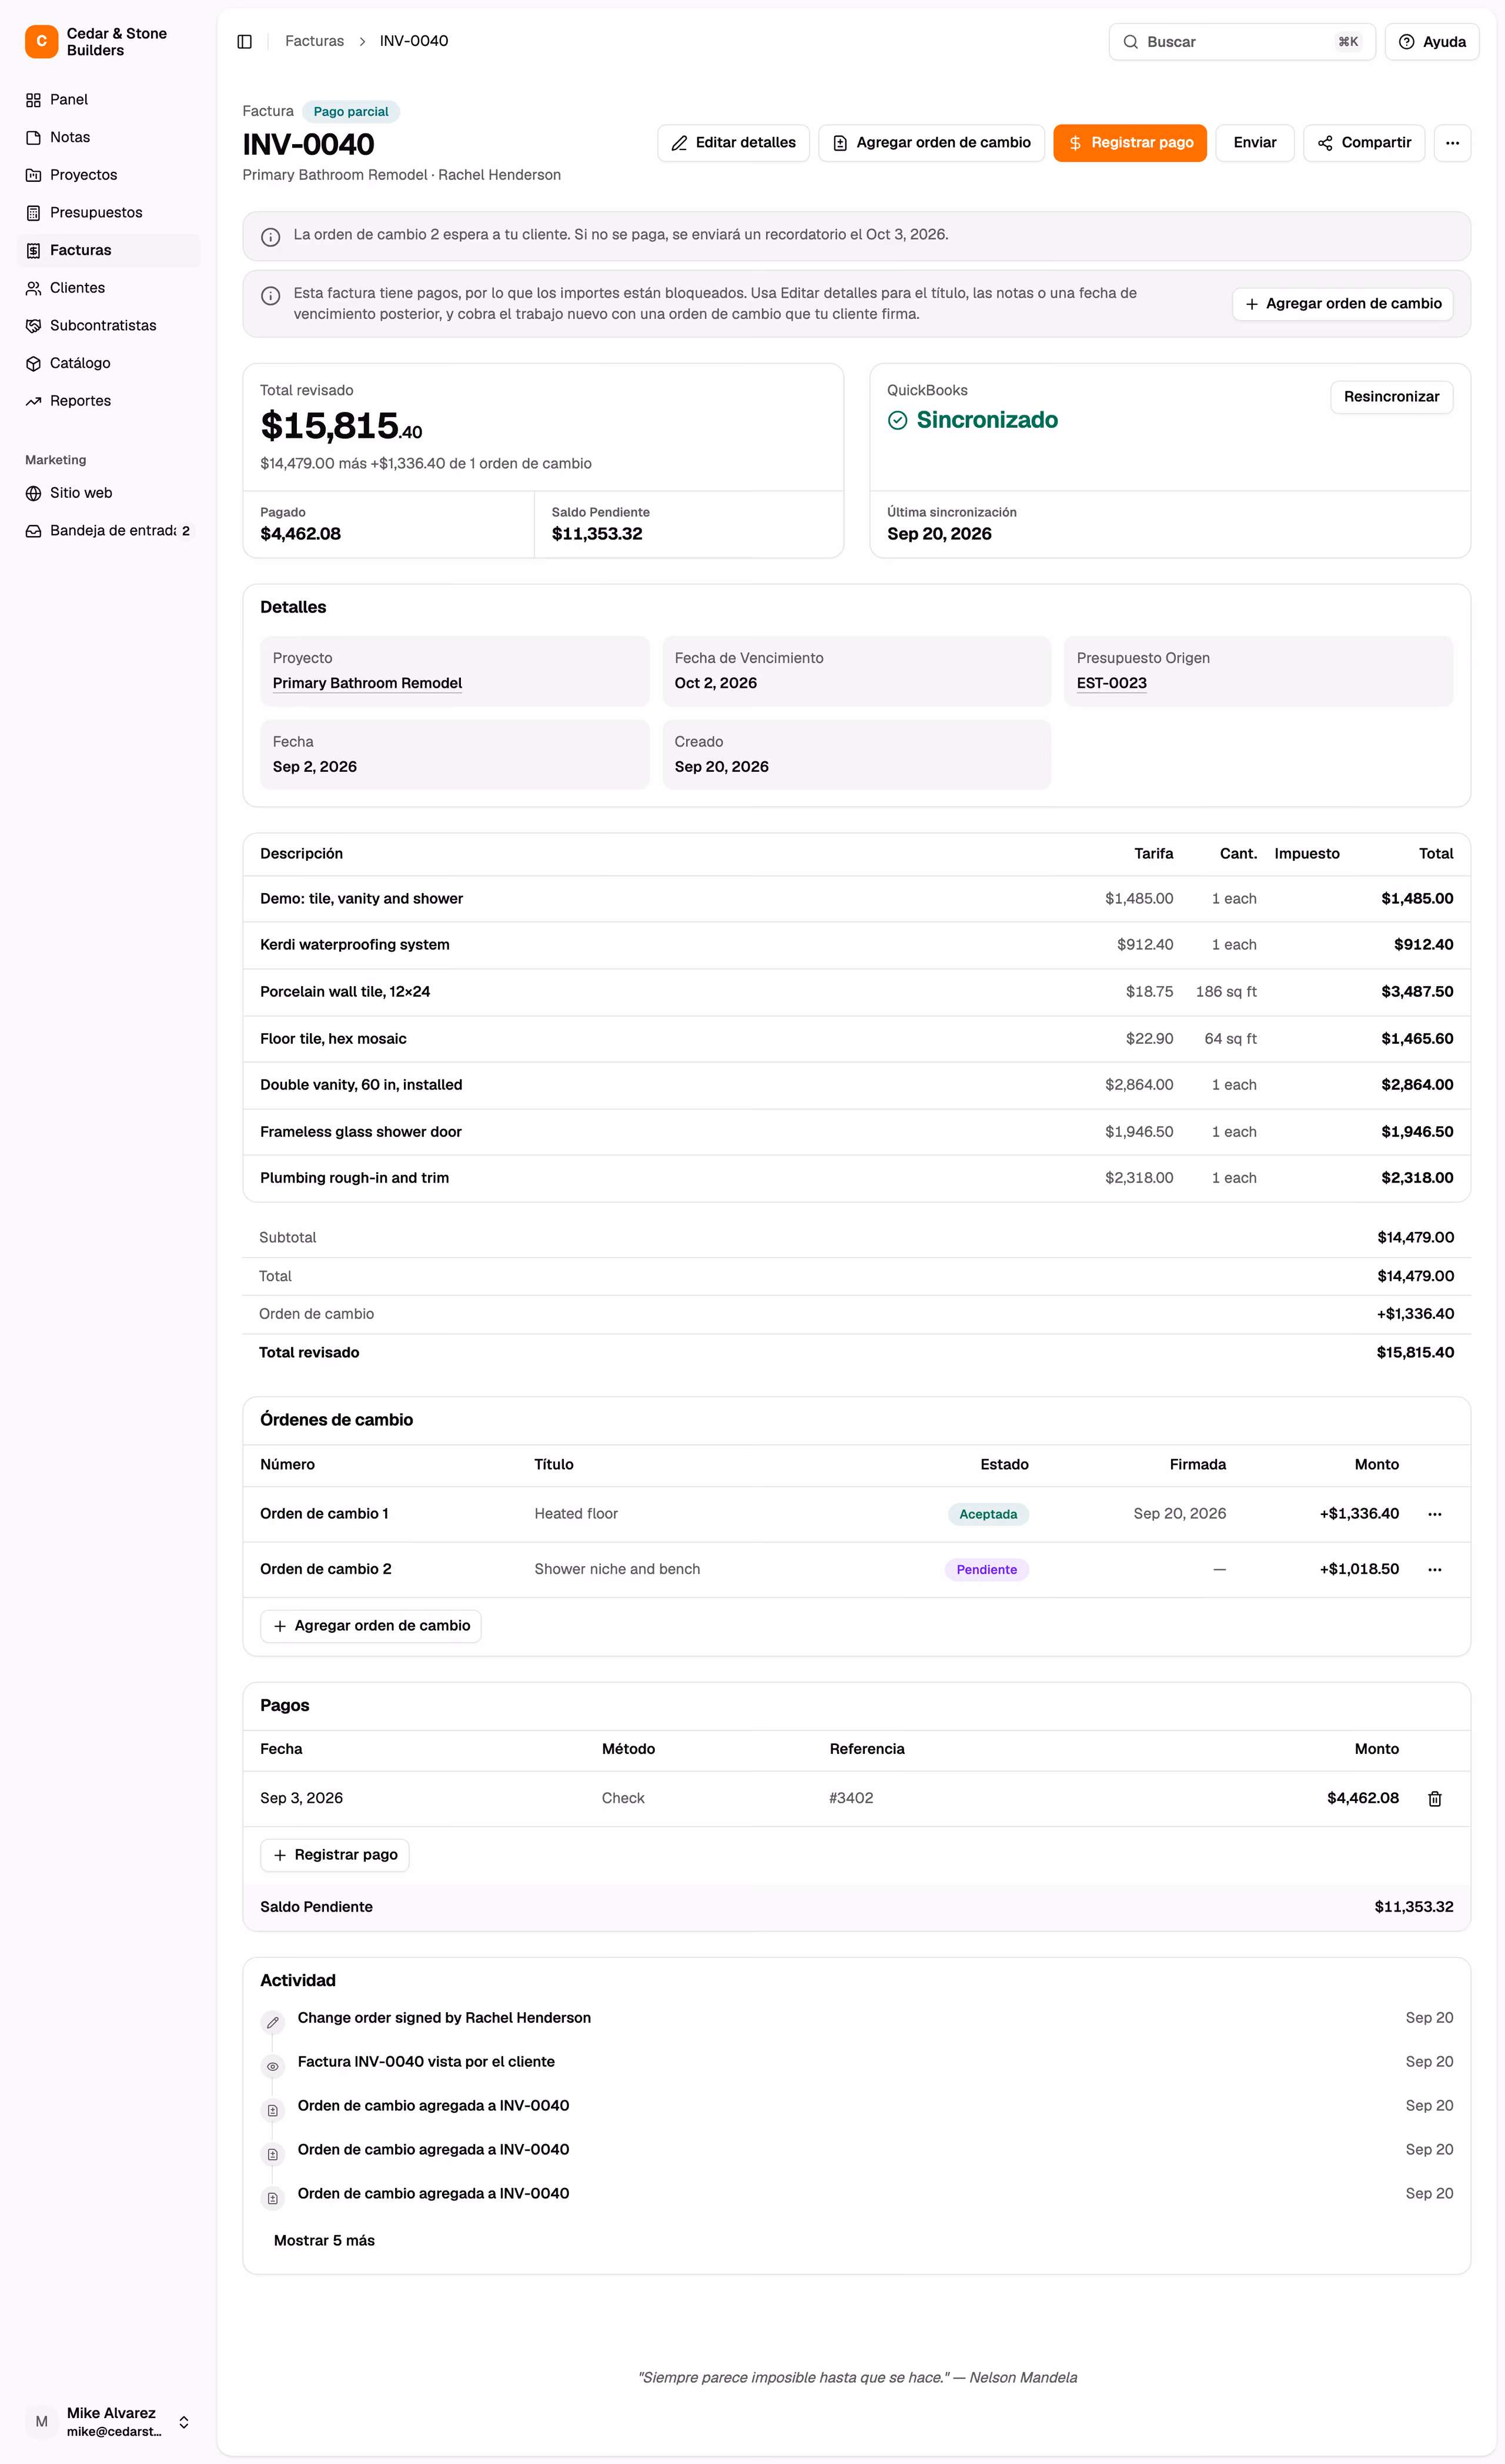This screenshot has width=1505, height=2464.
Task: Delete the Sep 3, 2026 payment
Action: tap(1434, 1799)
